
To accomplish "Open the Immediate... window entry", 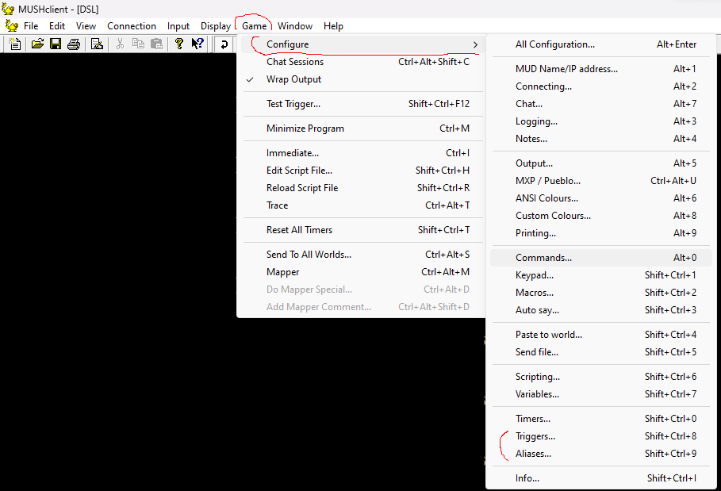I will coord(362,153).
